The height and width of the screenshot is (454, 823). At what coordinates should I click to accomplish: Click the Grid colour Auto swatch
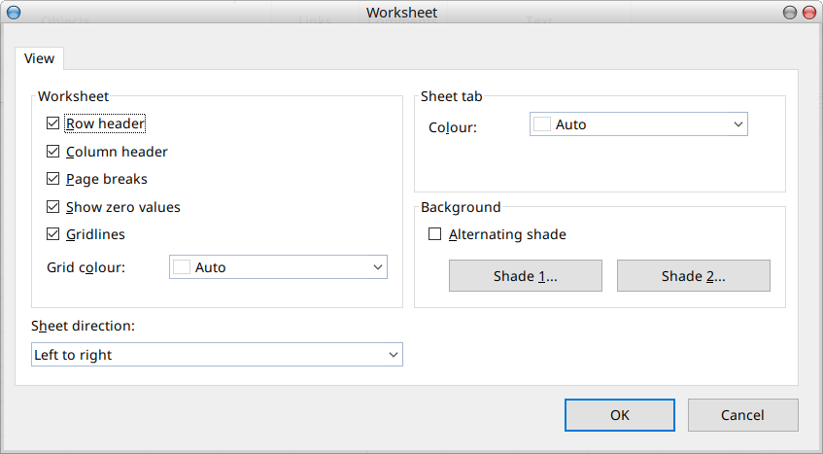click(182, 267)
